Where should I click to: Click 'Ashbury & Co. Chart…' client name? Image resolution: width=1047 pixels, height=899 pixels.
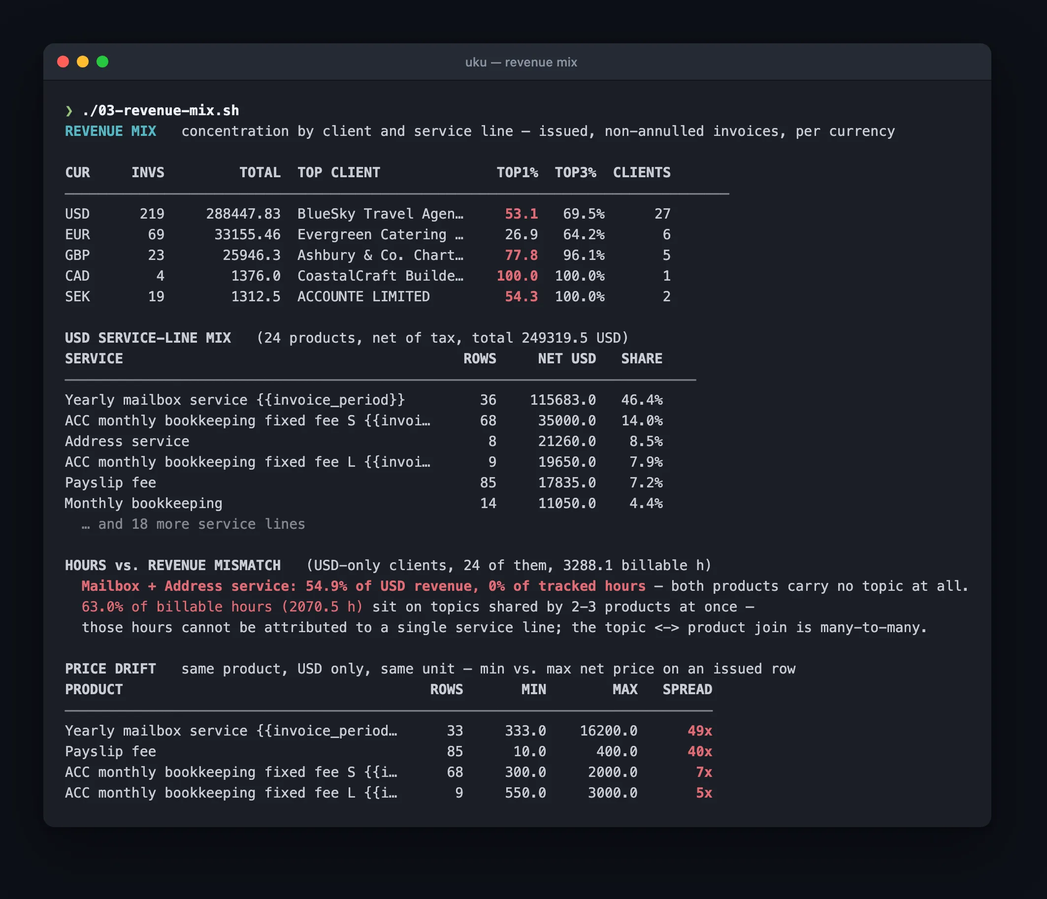coord(381,256)
